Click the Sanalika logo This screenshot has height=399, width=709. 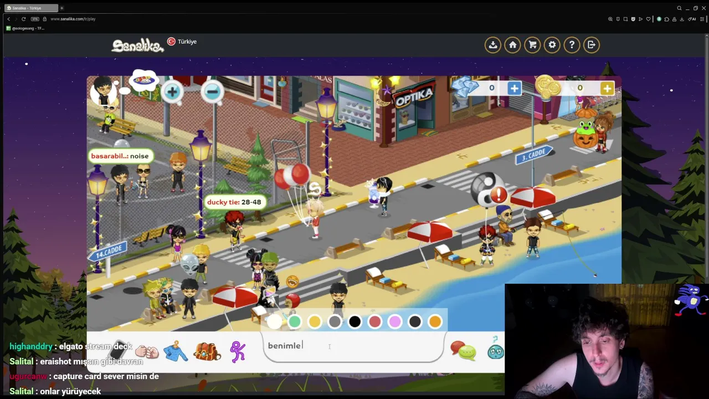pyautogui.click(x=137, y=45)
